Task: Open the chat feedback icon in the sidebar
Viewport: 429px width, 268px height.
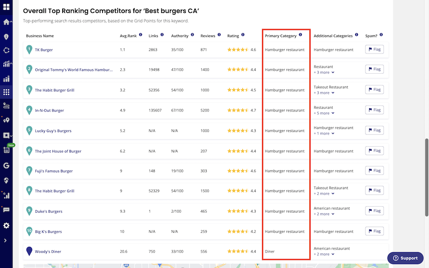Action: point(6,210)
